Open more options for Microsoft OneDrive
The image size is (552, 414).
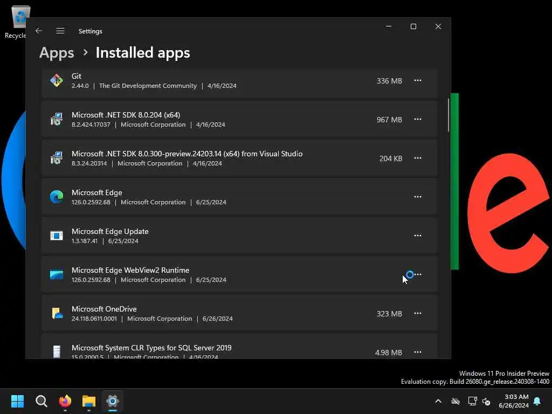coord(418,313)
